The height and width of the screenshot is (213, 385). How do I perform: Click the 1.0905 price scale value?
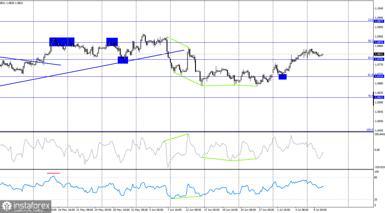click(379, 36)
